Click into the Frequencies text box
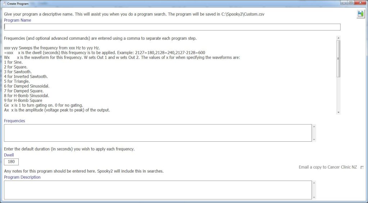This screenshot has height=203, width=368. 157,133
